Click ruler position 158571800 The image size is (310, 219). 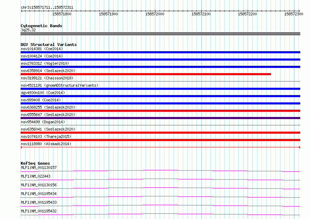(62, 14)
